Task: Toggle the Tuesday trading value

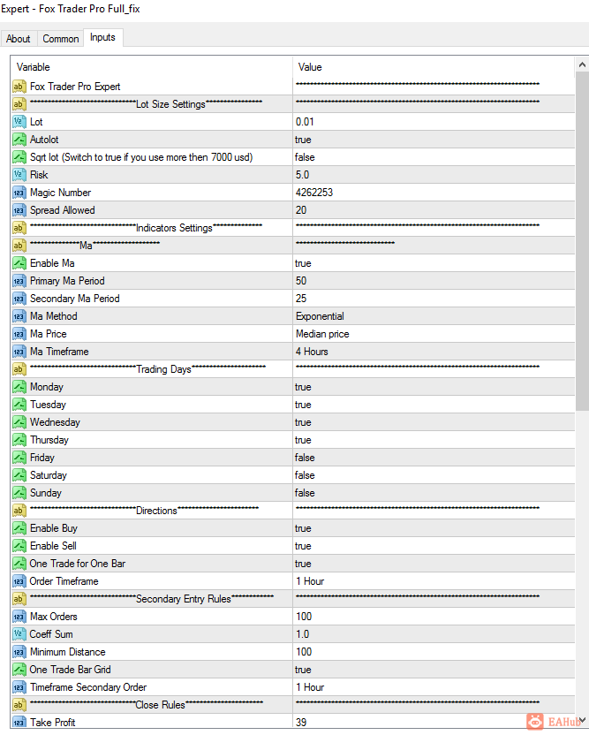Action: click(434, 405)
